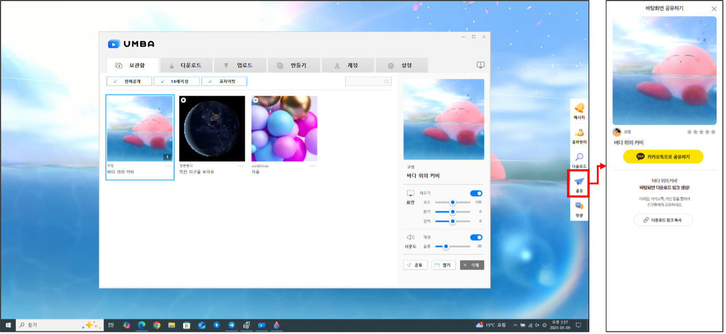Select the colorful balloons 이름 thumbnail
The height and width of the screenshot is (334, 726).
(x=284, y=129)
